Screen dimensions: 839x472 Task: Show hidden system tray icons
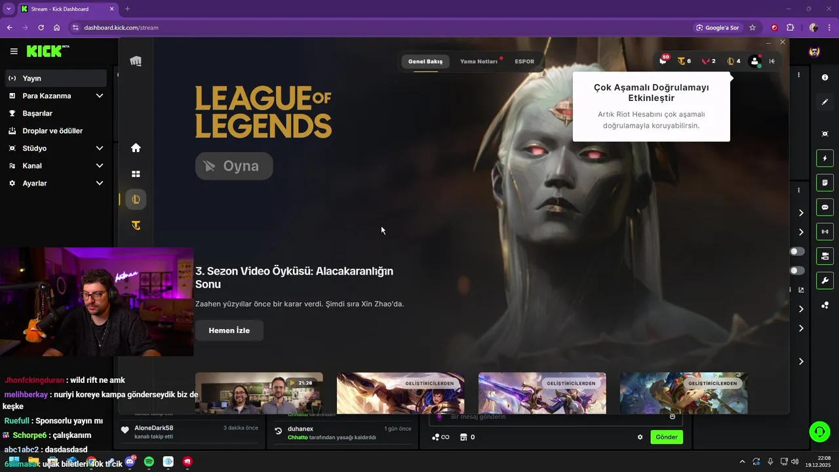(x=742, y=462)
